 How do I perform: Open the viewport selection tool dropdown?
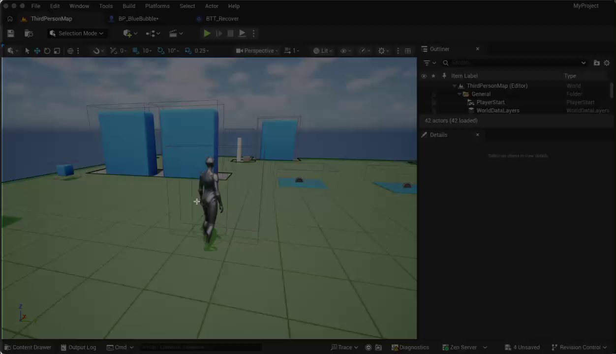point(12,51)
